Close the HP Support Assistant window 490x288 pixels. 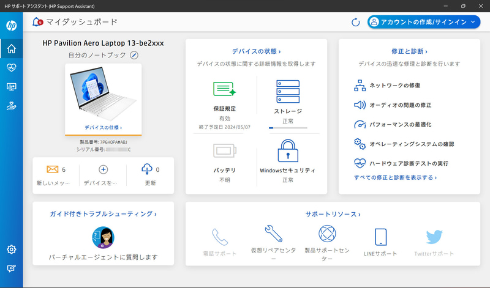pyautogui.click(x=481, y=6)
